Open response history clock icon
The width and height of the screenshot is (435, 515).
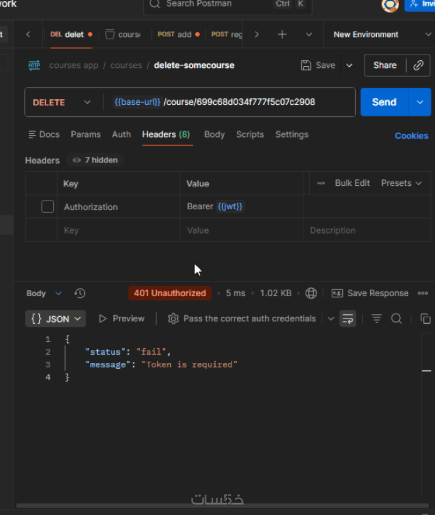pos(80,293)
